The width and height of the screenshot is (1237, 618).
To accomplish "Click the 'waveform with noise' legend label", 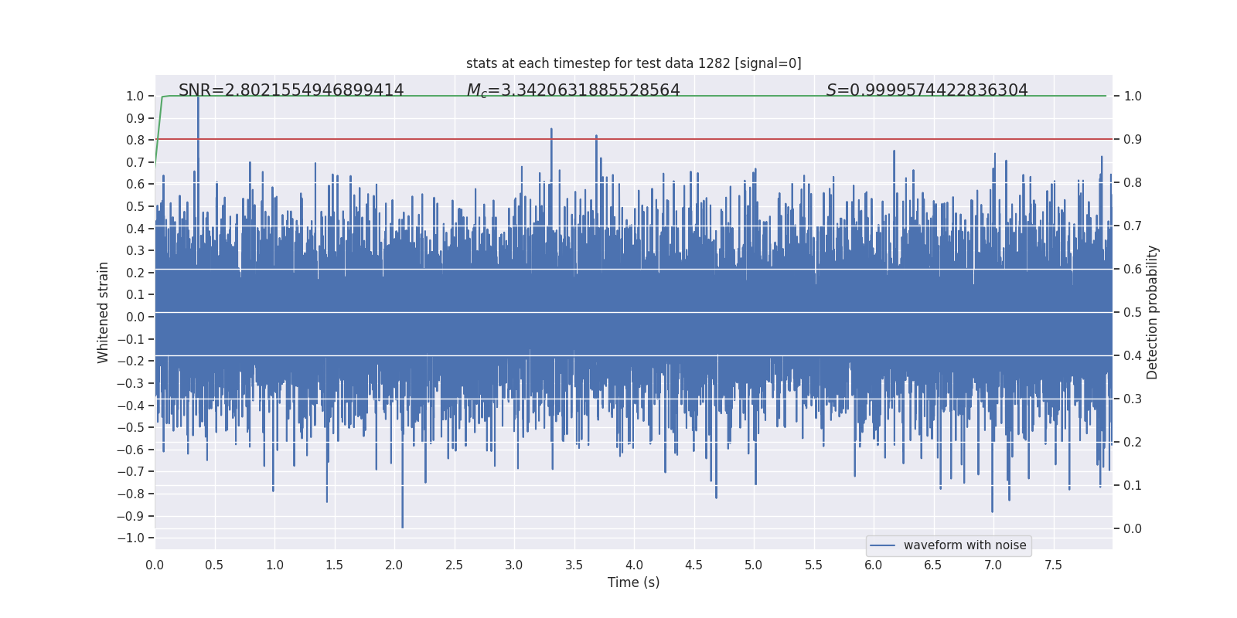I will [x=965, y=545].
